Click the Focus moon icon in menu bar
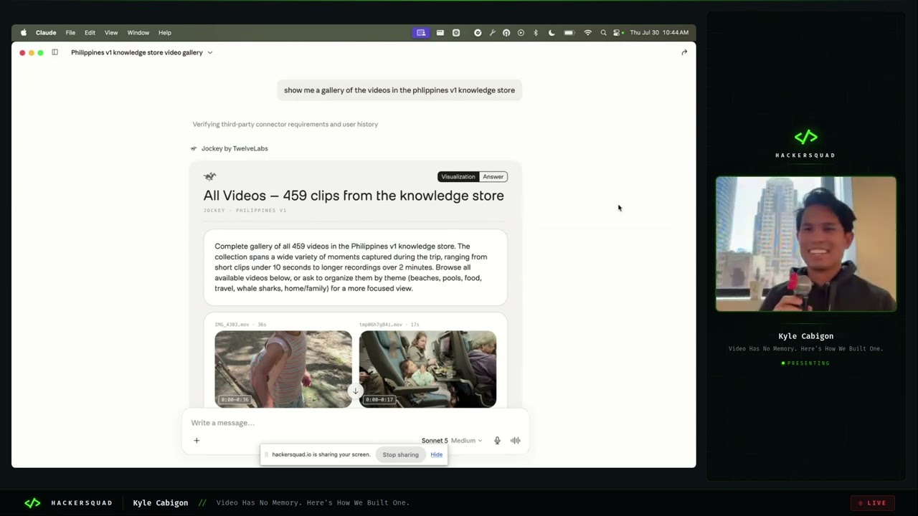 pyautogui.click(x=552, y=32)
